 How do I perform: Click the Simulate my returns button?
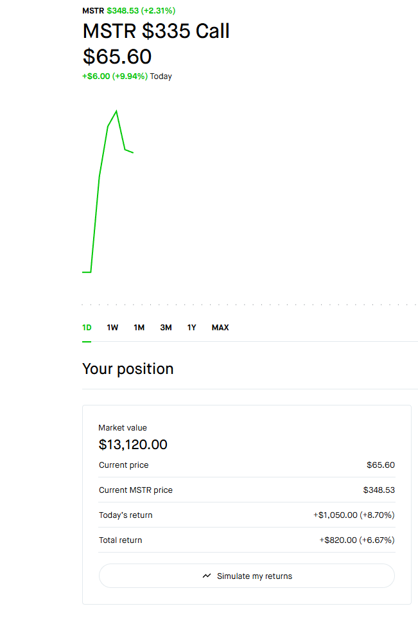pyautogui.click(x=247, y=575)
